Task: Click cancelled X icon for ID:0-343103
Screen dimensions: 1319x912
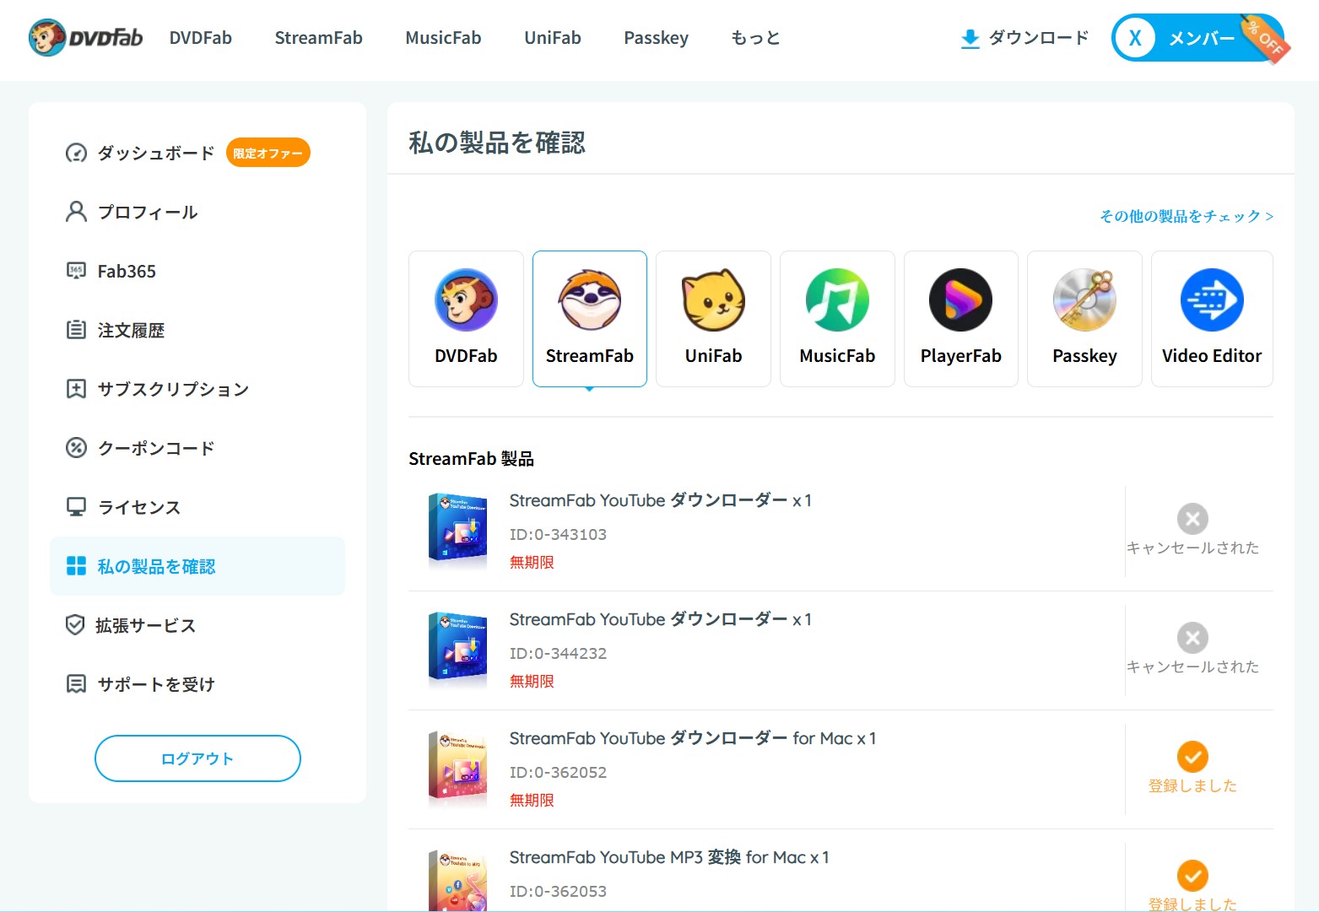Action: point(1192,519)
